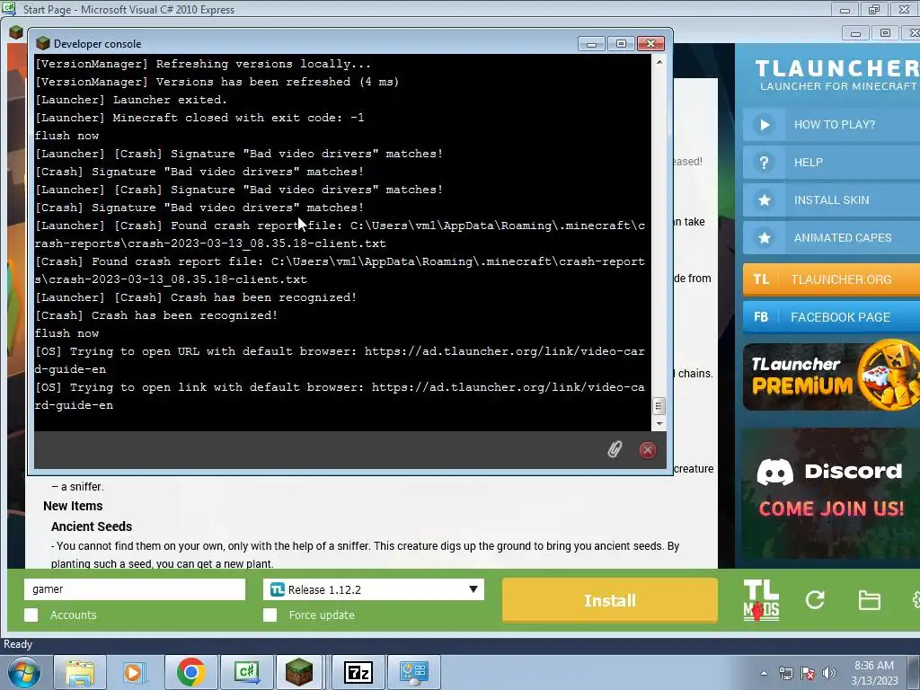This screenshot has height=690, width=920.
Task: Click the Ready status bar text
Action: [18, 644]
